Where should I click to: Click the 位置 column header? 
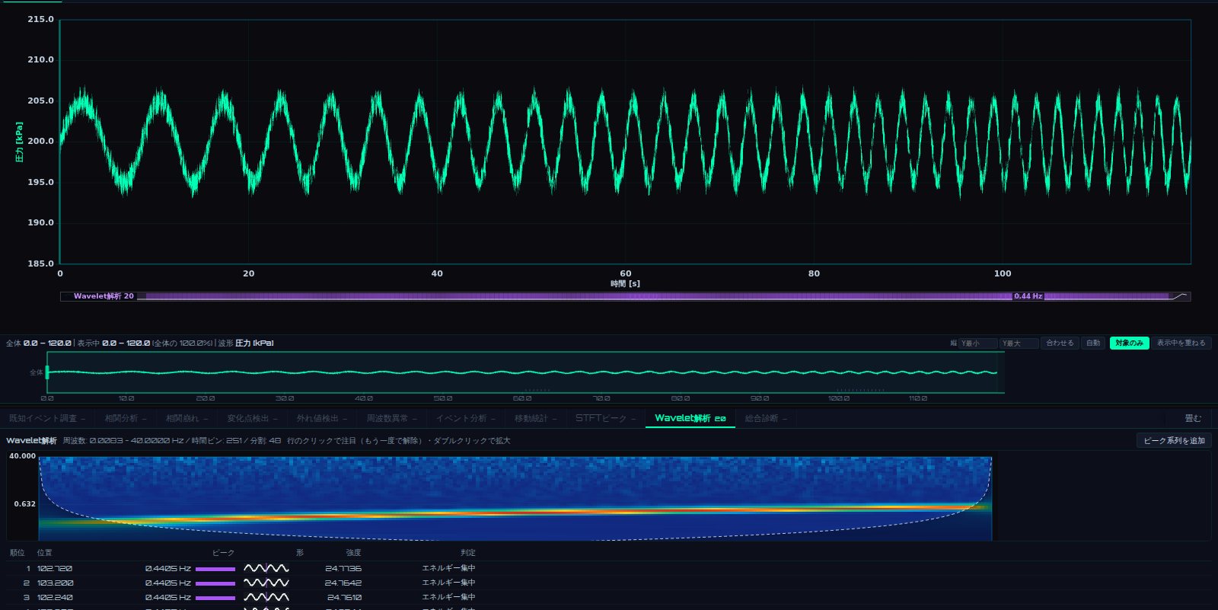[45, 553]
